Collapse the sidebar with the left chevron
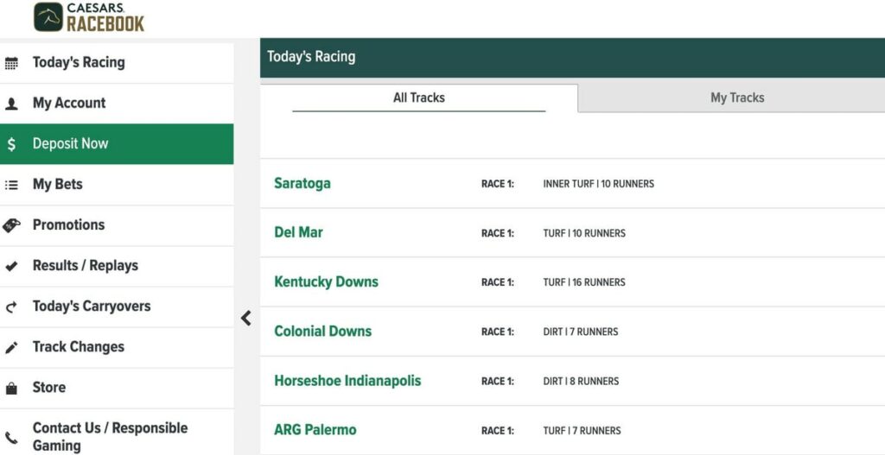Screen dimensions: 885x455 click(246, 318)
